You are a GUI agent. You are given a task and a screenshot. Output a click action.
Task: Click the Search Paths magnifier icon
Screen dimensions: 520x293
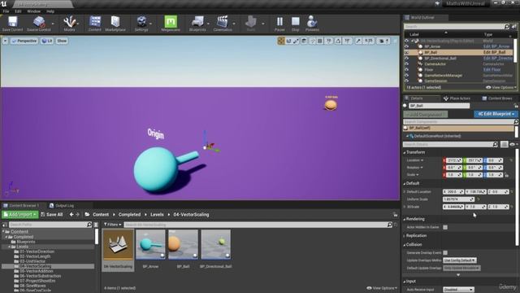[89, 225]
